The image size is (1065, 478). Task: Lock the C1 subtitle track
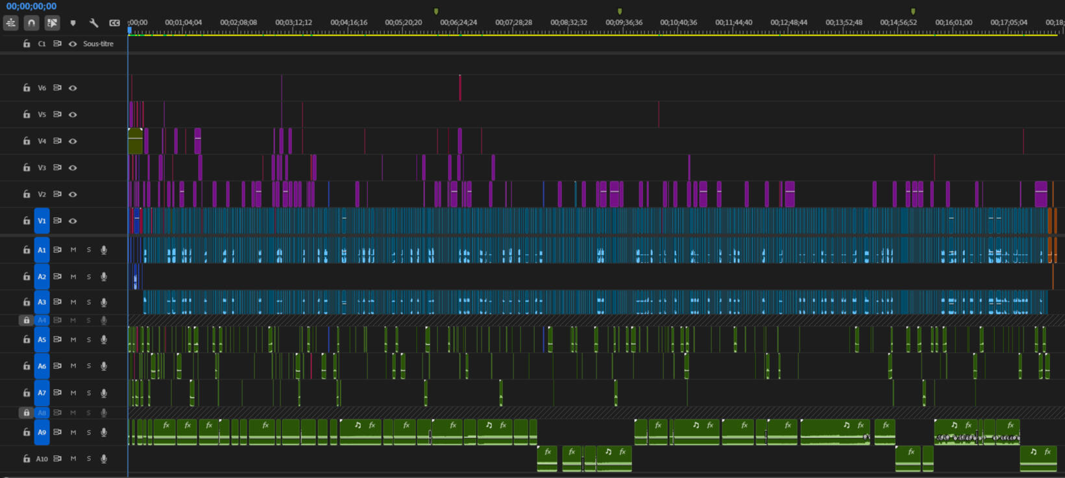(27, 43)
